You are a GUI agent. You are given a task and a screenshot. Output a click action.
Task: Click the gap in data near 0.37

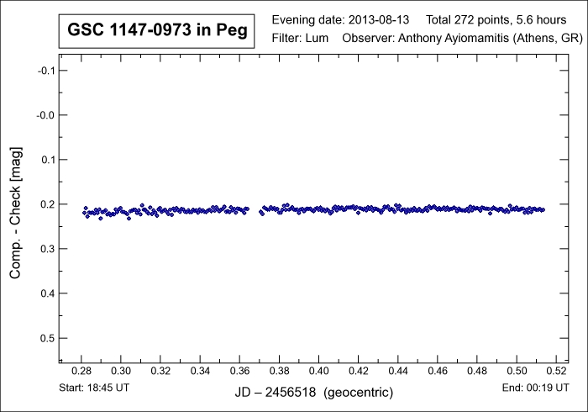(255, 209)
